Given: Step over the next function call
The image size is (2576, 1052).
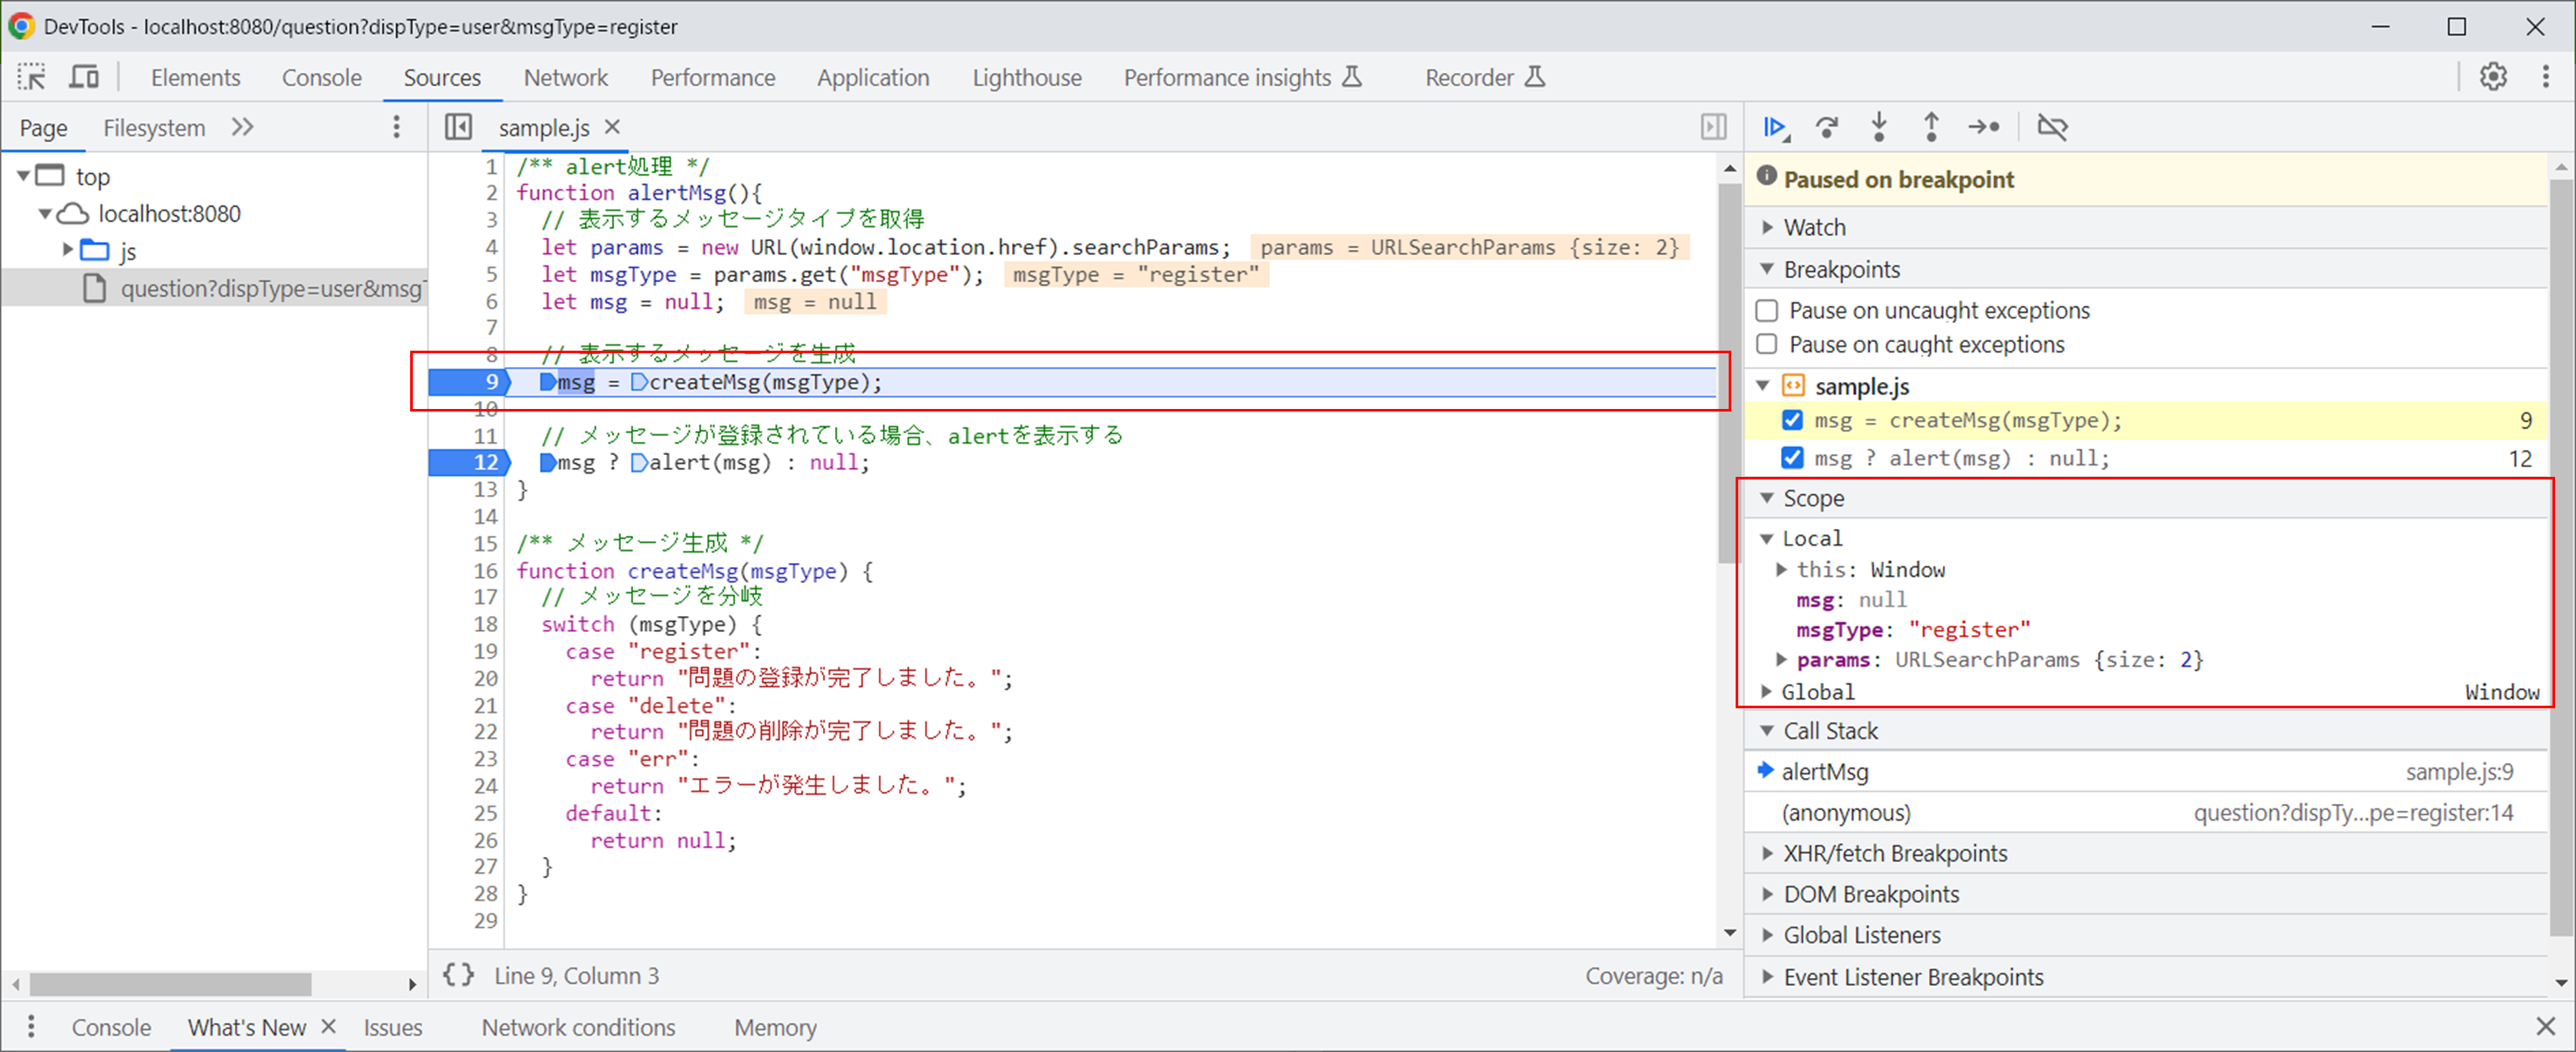Looking at the screenshot, I should 1828,127.
